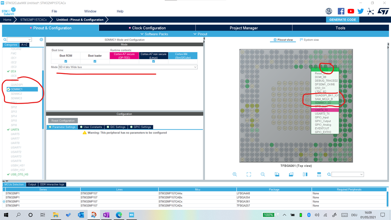Open OneNote from the taskbar
This screenshot has width=391, height=220.
(106, 215)
